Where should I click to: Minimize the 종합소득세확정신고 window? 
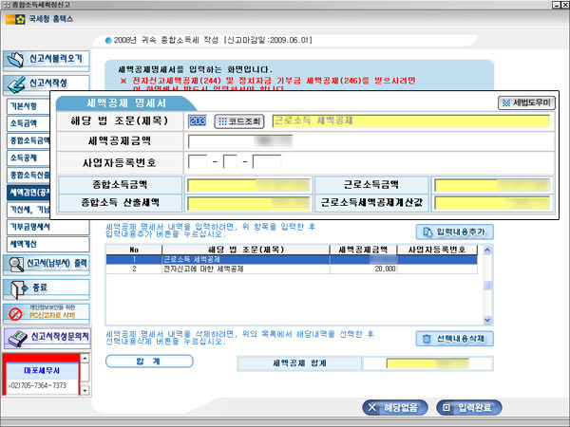point(557,5)
